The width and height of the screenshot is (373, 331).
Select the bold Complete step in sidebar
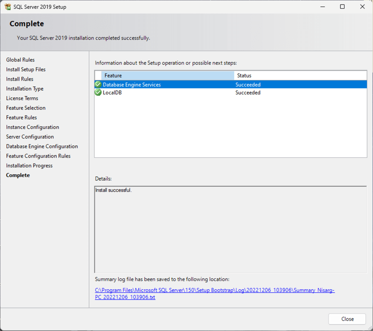point(18,175)
